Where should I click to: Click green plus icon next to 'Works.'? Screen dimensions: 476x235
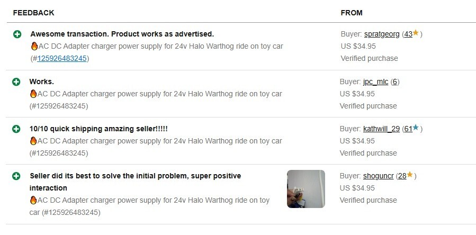16,82
